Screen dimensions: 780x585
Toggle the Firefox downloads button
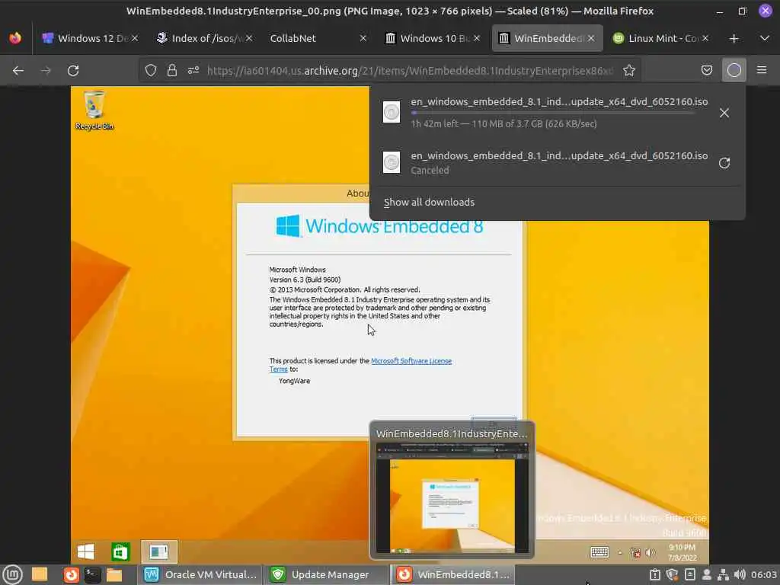tap(734, 71)
